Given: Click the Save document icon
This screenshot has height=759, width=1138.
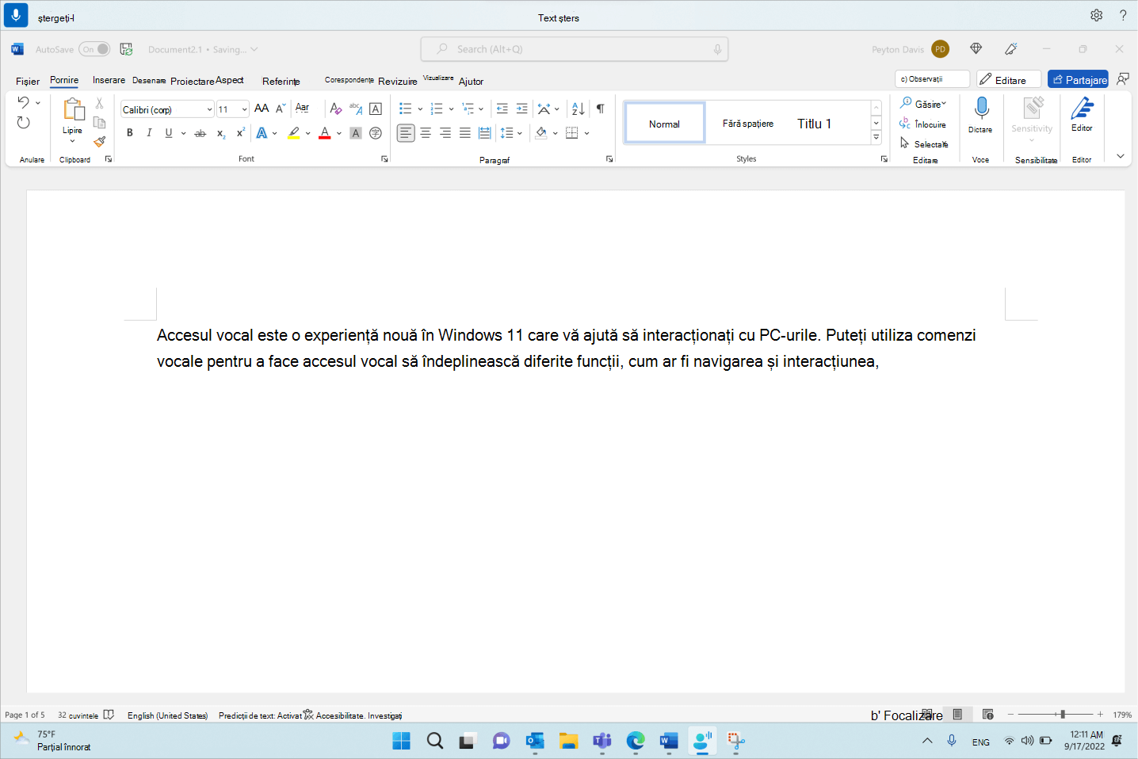Looking at the screenshot, I should tap(126, 49).
